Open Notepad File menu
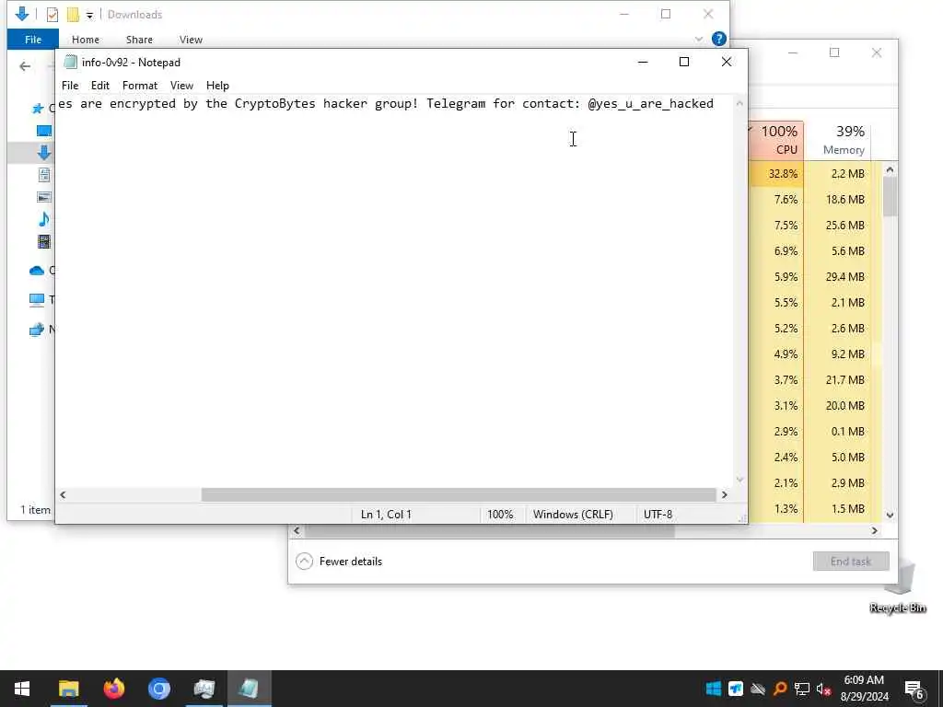Viewport: 943px width, 707px height. (x=70, y=86)
